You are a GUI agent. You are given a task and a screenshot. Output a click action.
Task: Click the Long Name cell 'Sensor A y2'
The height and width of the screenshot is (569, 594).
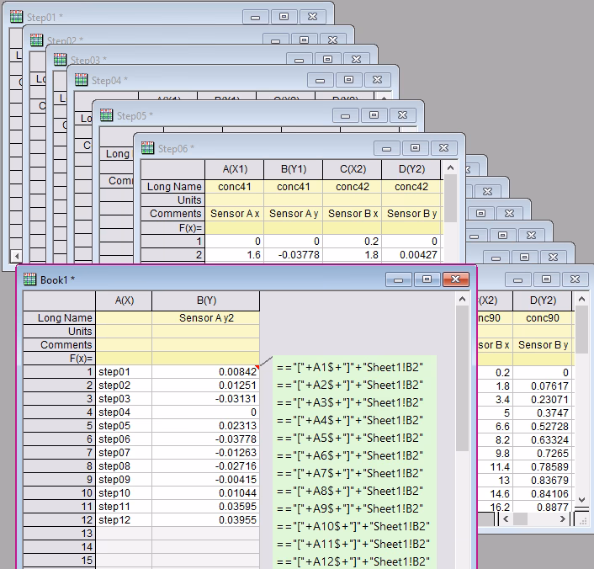tap(205, 318)
